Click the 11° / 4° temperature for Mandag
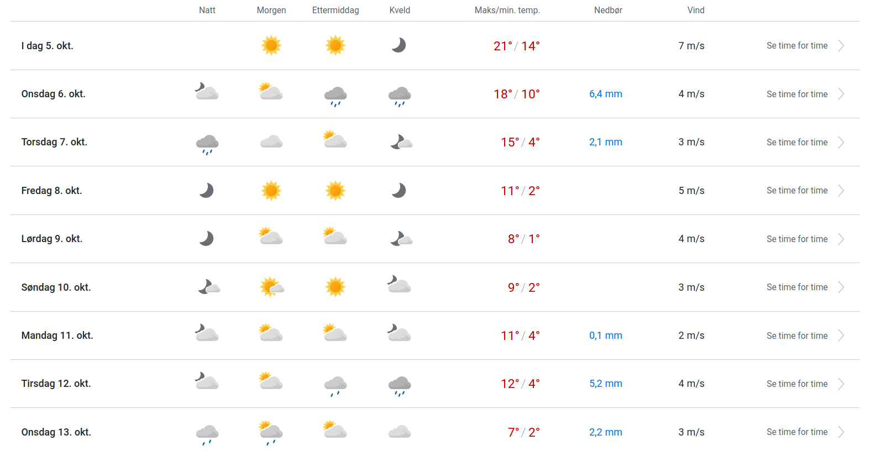The height and width of the screenshot is (456, 870). click(520, 336)
